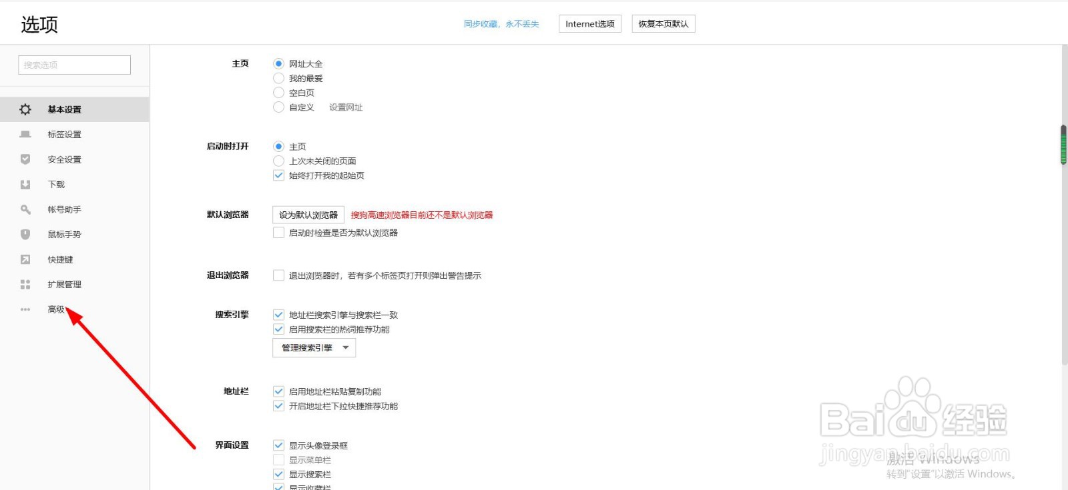Click the three-dots icon beside 高级

(x=25, y=309)
